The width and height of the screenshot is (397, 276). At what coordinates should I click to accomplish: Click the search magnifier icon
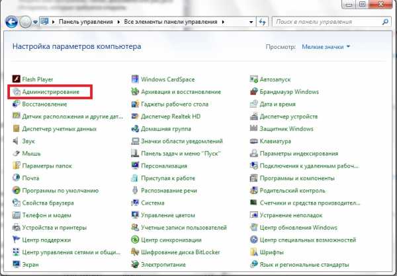click(385, 22)
